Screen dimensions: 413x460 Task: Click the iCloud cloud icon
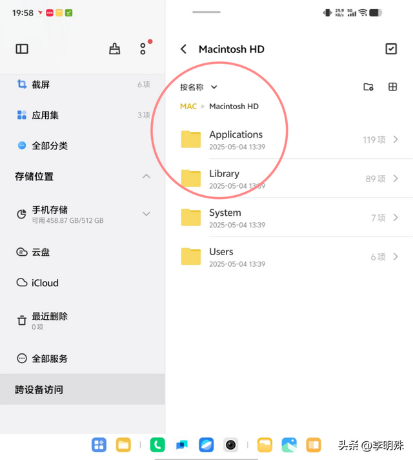[22, 282]
